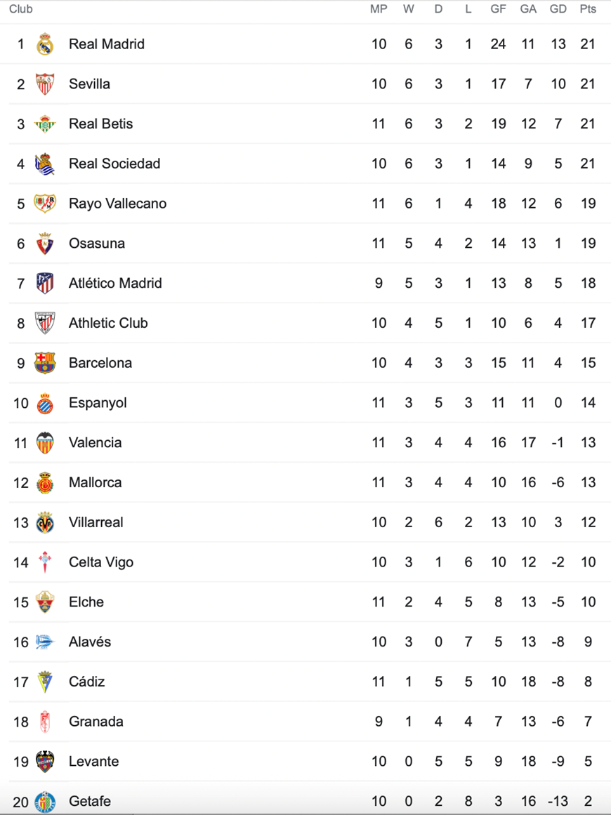Select the MP column header

pos(379,9)
